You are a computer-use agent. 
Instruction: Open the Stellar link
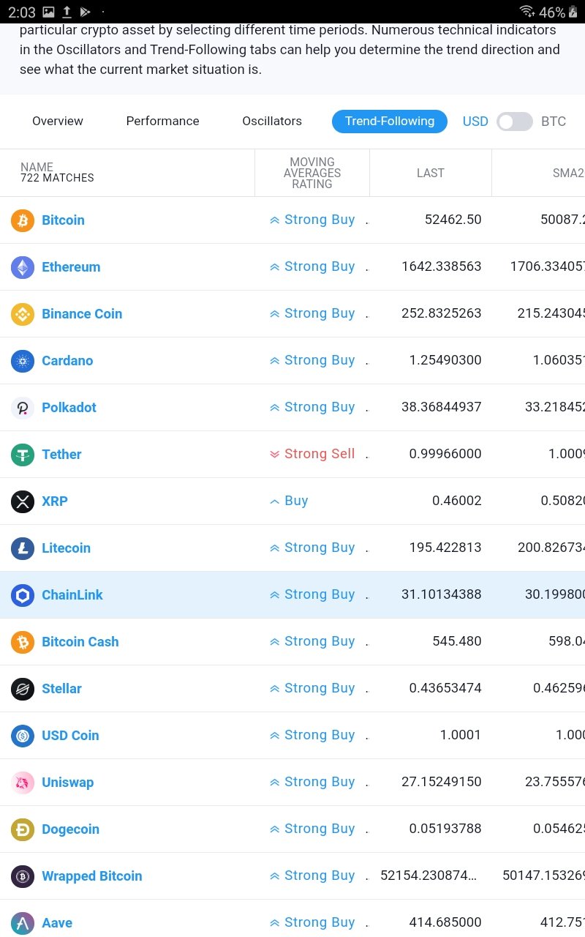[x=61, y=689]
